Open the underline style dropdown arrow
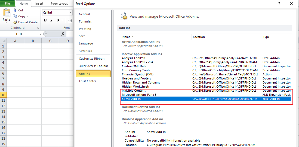This screenshot has width=299, height=147. [62, 20]
